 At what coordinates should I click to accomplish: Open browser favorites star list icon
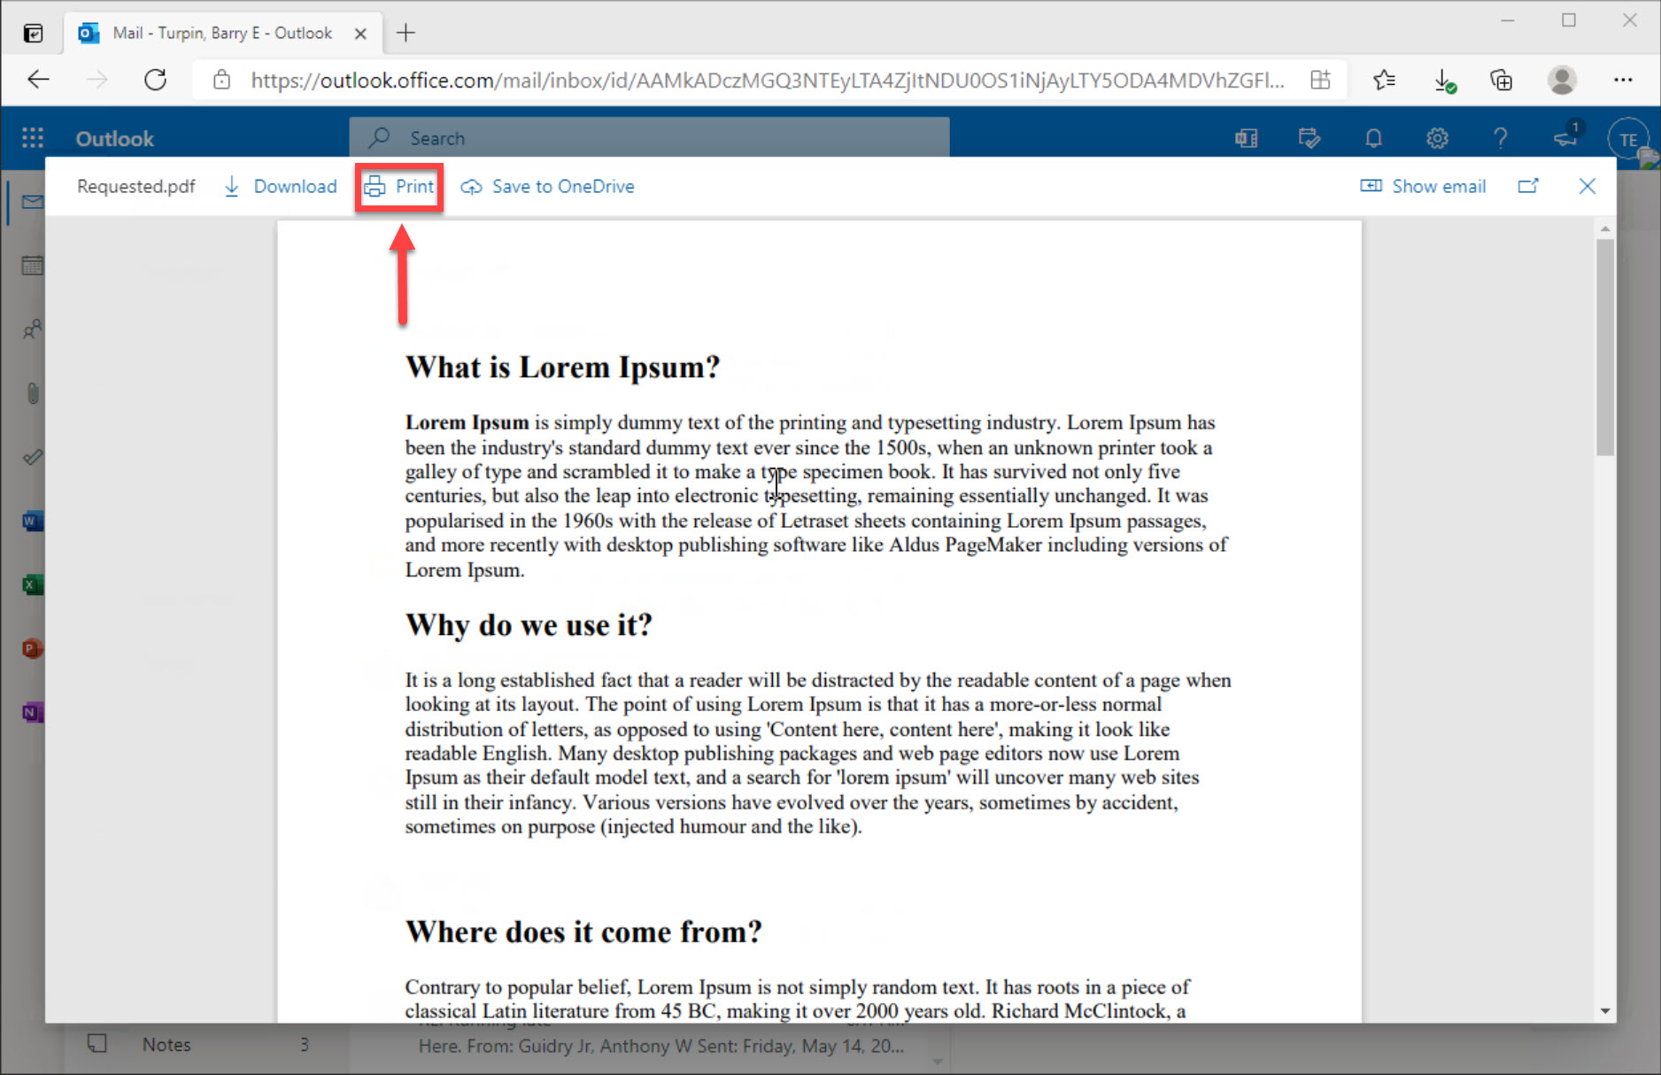point(1384,81)
